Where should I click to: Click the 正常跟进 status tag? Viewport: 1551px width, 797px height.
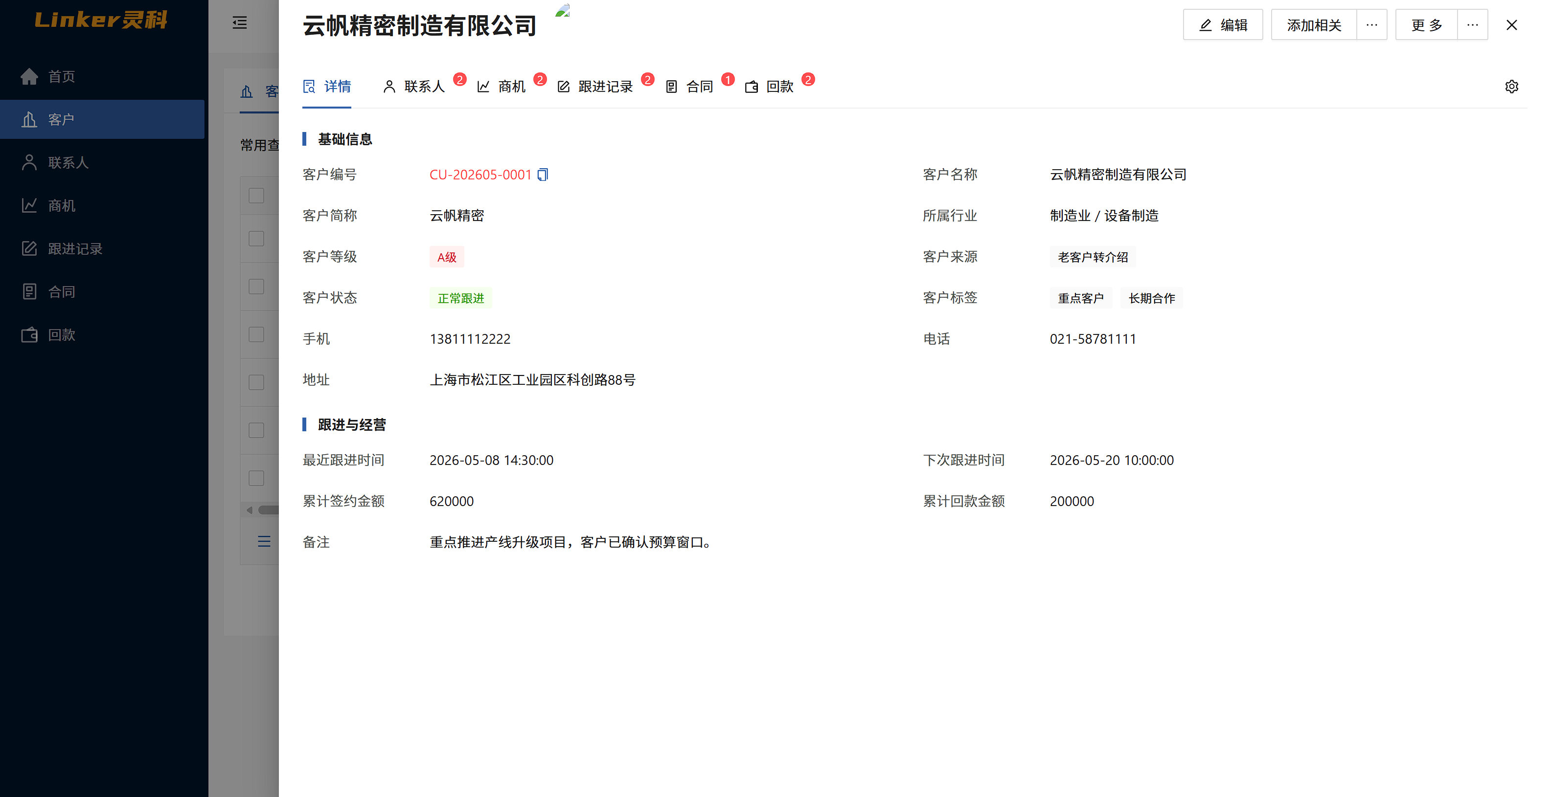tap(460, 298)
